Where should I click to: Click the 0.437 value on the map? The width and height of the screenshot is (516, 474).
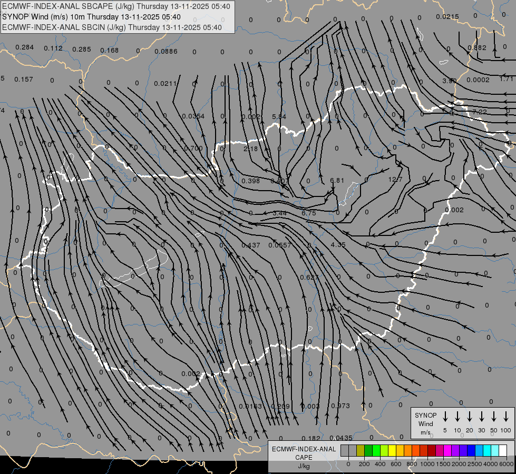[x=251, y=245]
